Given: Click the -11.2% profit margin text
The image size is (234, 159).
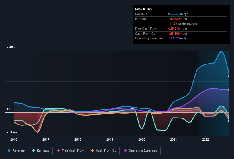Looking at the screenshot, I should point(182,24).
